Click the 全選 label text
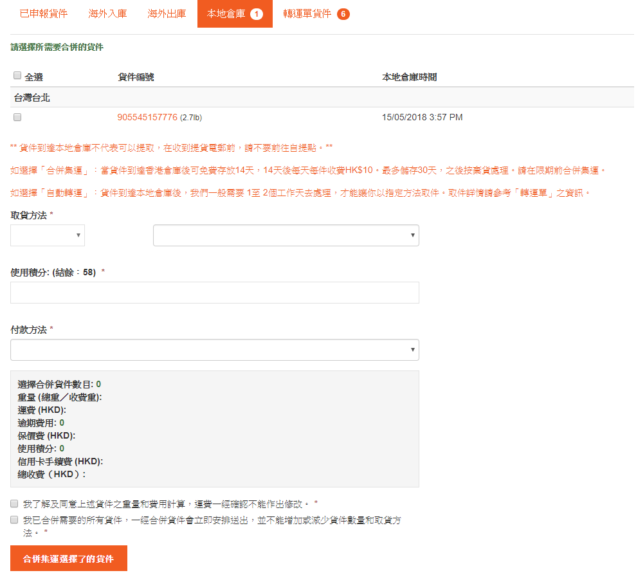The height and width of the screenshot is (573, 638). tap(33, 77)
